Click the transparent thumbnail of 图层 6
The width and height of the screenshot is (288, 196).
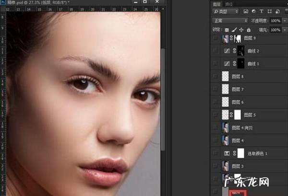point(226,102)
